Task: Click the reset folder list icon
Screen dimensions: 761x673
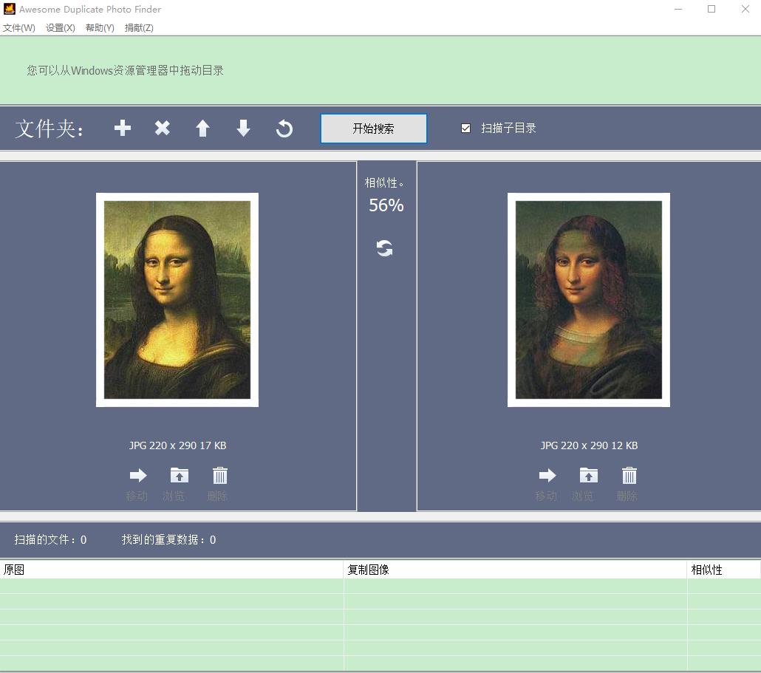Action: point(284,129)
